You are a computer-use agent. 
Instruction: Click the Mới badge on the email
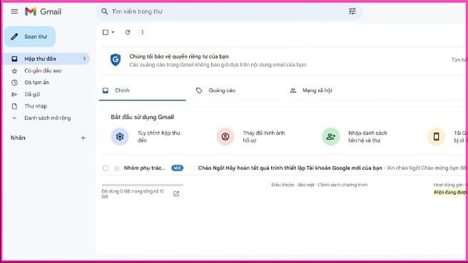coord(177,168)
